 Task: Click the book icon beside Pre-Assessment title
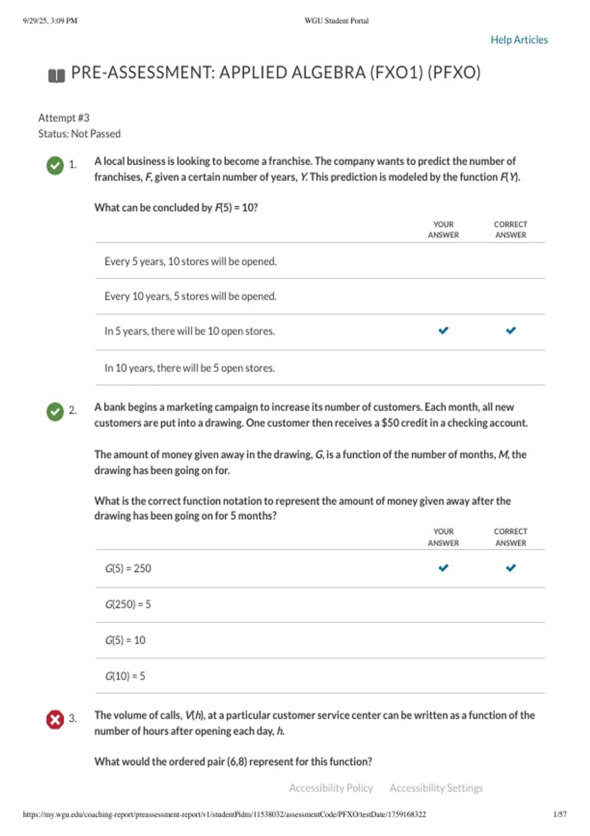click(57, 76)
